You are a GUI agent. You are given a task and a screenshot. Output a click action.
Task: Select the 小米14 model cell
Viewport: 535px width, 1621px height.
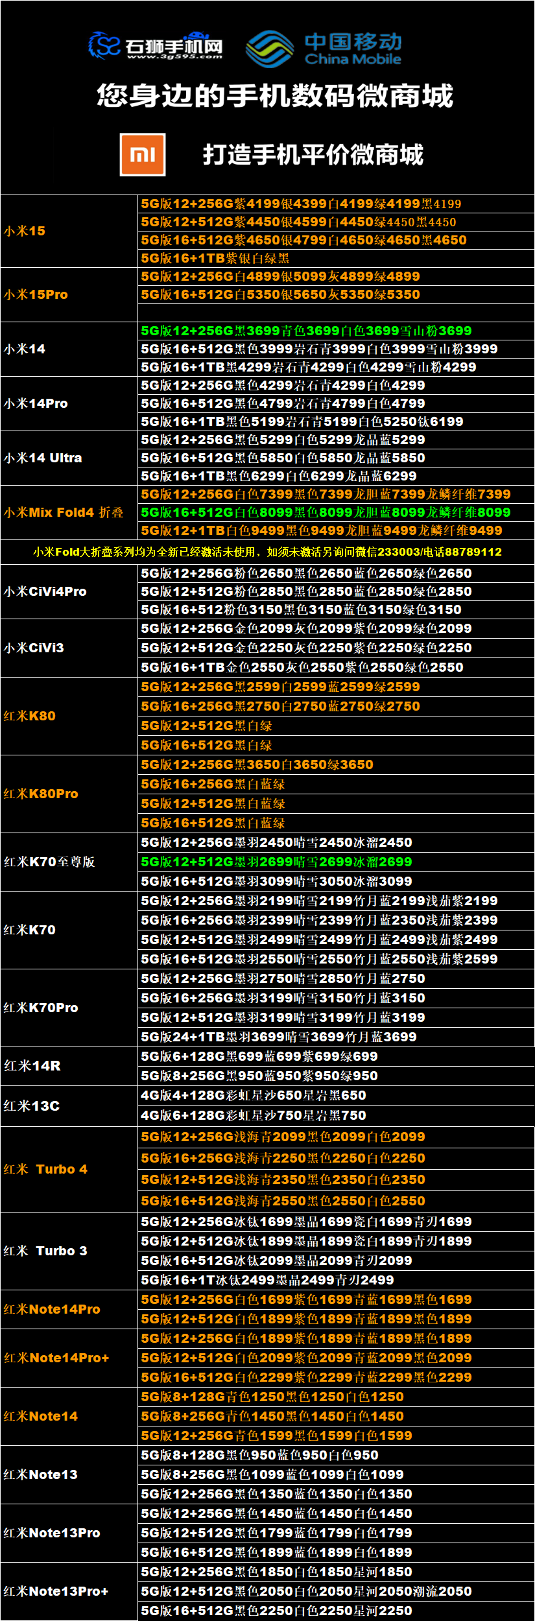tap(69, 349)
